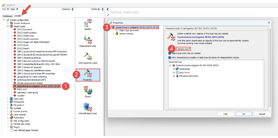Click the Cancel button in Properties dialog
Viewport: 278px width, 138px height.
coord(260,114)
